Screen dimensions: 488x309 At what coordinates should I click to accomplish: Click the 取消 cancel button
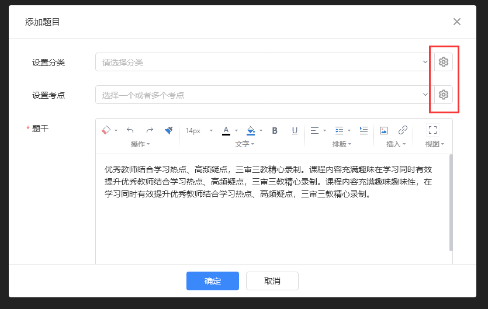[272, 281]
